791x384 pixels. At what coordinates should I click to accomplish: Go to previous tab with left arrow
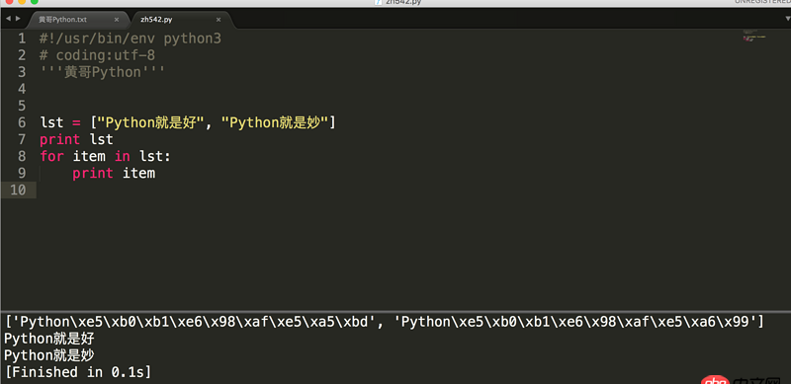[x=8, y=19]
